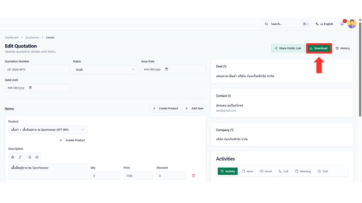Insert numbered list in Description

pyautogui.click(x=37, y=157)
